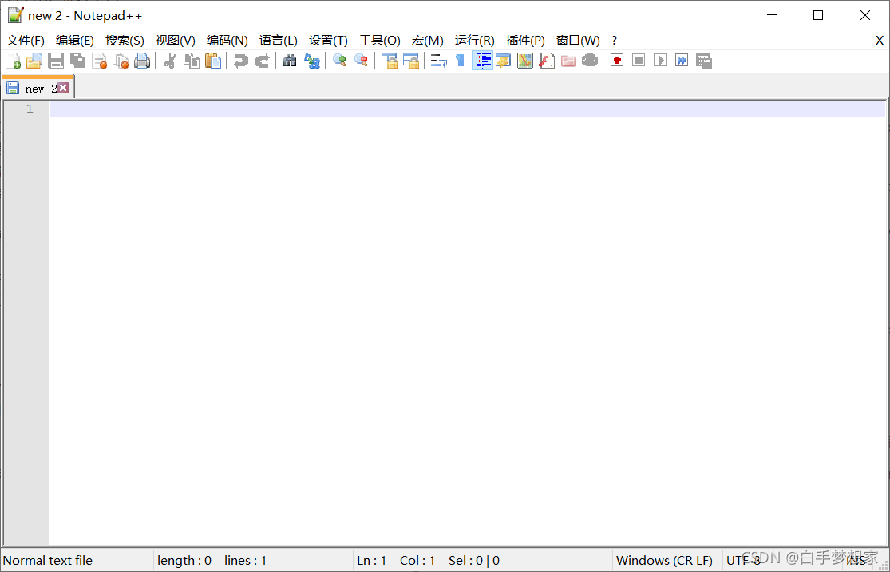The width and height of the screenshot is (890, 572).
Task: Open the 编码(N) menu
Action: pos(227,41)
